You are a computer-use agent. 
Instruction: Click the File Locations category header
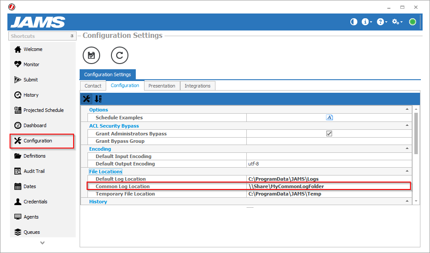[x=106, y=172]
